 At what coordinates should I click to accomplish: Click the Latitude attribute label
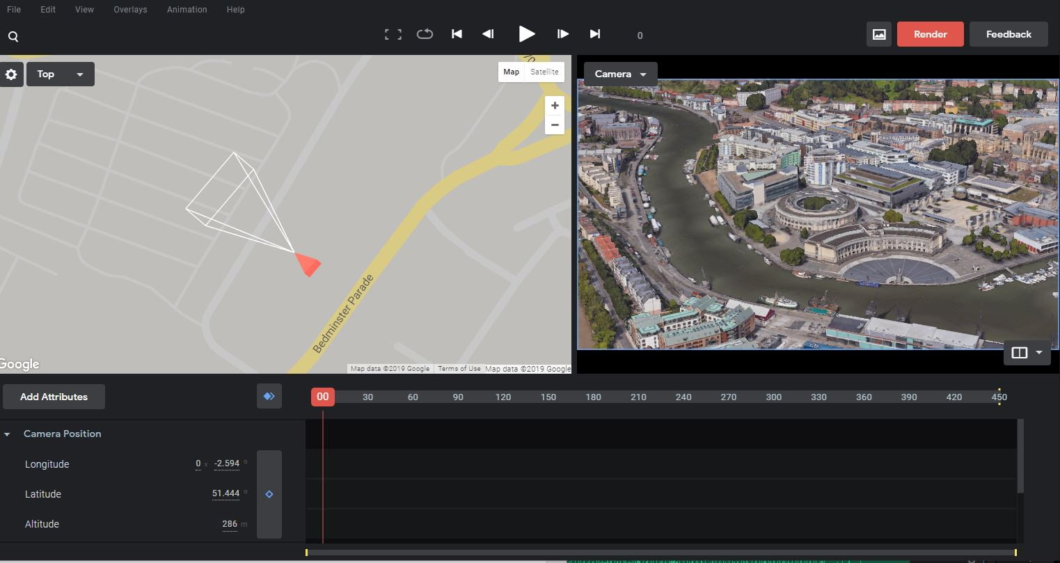pyautogui.click(x=43, y=494)
